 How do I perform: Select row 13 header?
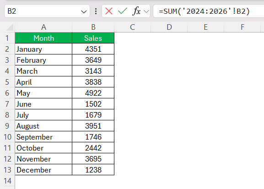coord(7,170)
